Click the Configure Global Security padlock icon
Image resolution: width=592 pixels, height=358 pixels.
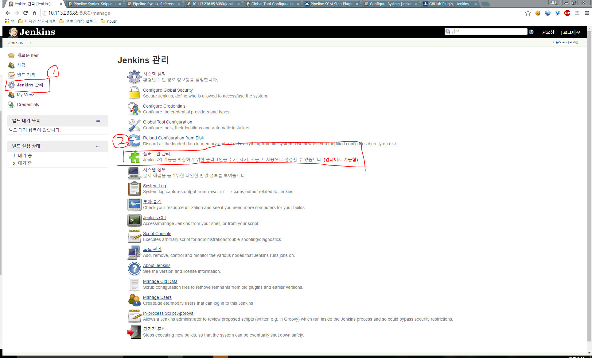134,93
